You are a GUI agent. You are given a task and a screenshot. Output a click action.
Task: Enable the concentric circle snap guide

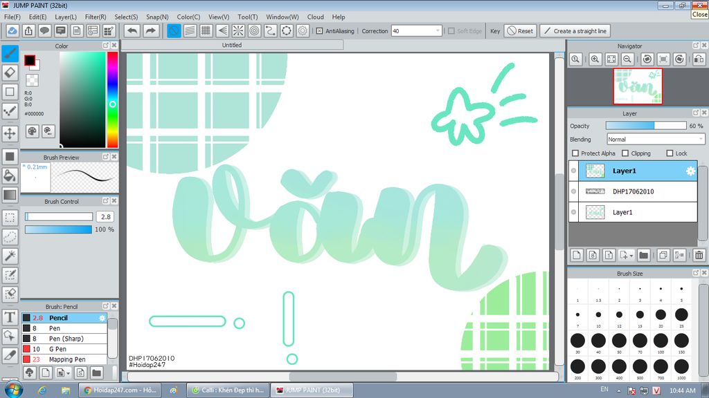[x=255, y=30]
